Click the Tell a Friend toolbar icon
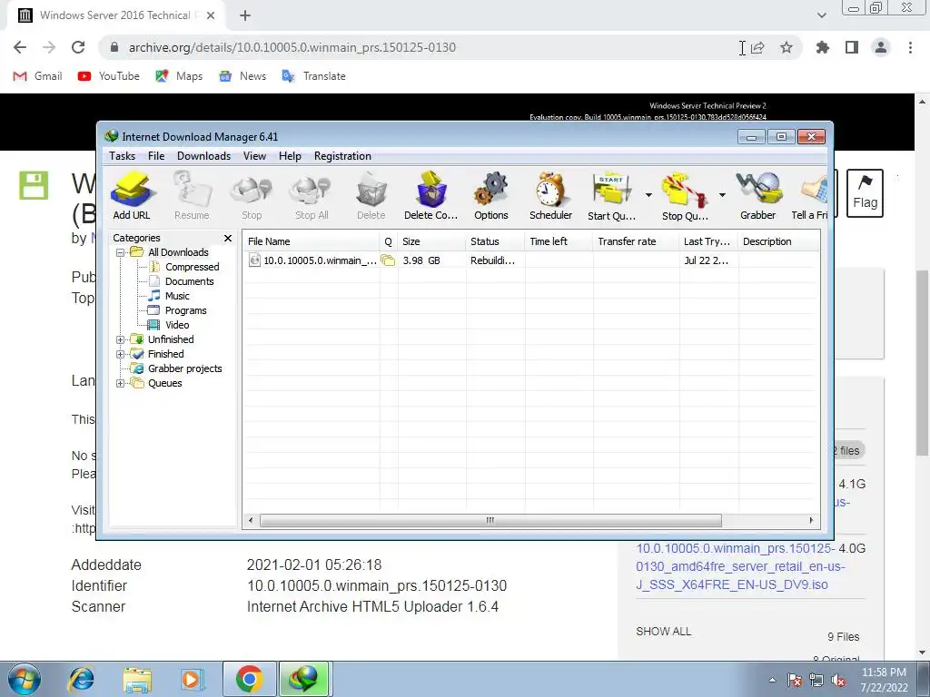Screen dimensions: 930x697 [809, 196]
